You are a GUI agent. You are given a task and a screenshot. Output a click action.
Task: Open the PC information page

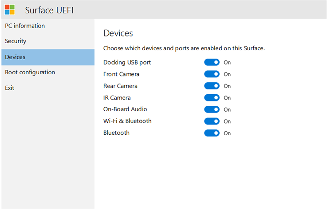(25, 26)
